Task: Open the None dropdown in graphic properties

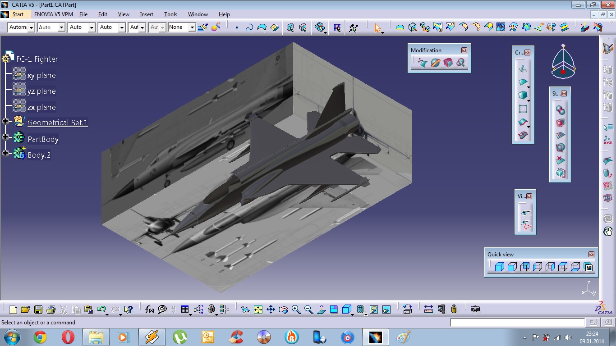Action: pyautogui.click(x=192, y=27)
